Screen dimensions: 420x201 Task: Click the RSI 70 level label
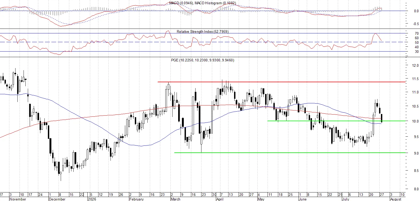417,34
